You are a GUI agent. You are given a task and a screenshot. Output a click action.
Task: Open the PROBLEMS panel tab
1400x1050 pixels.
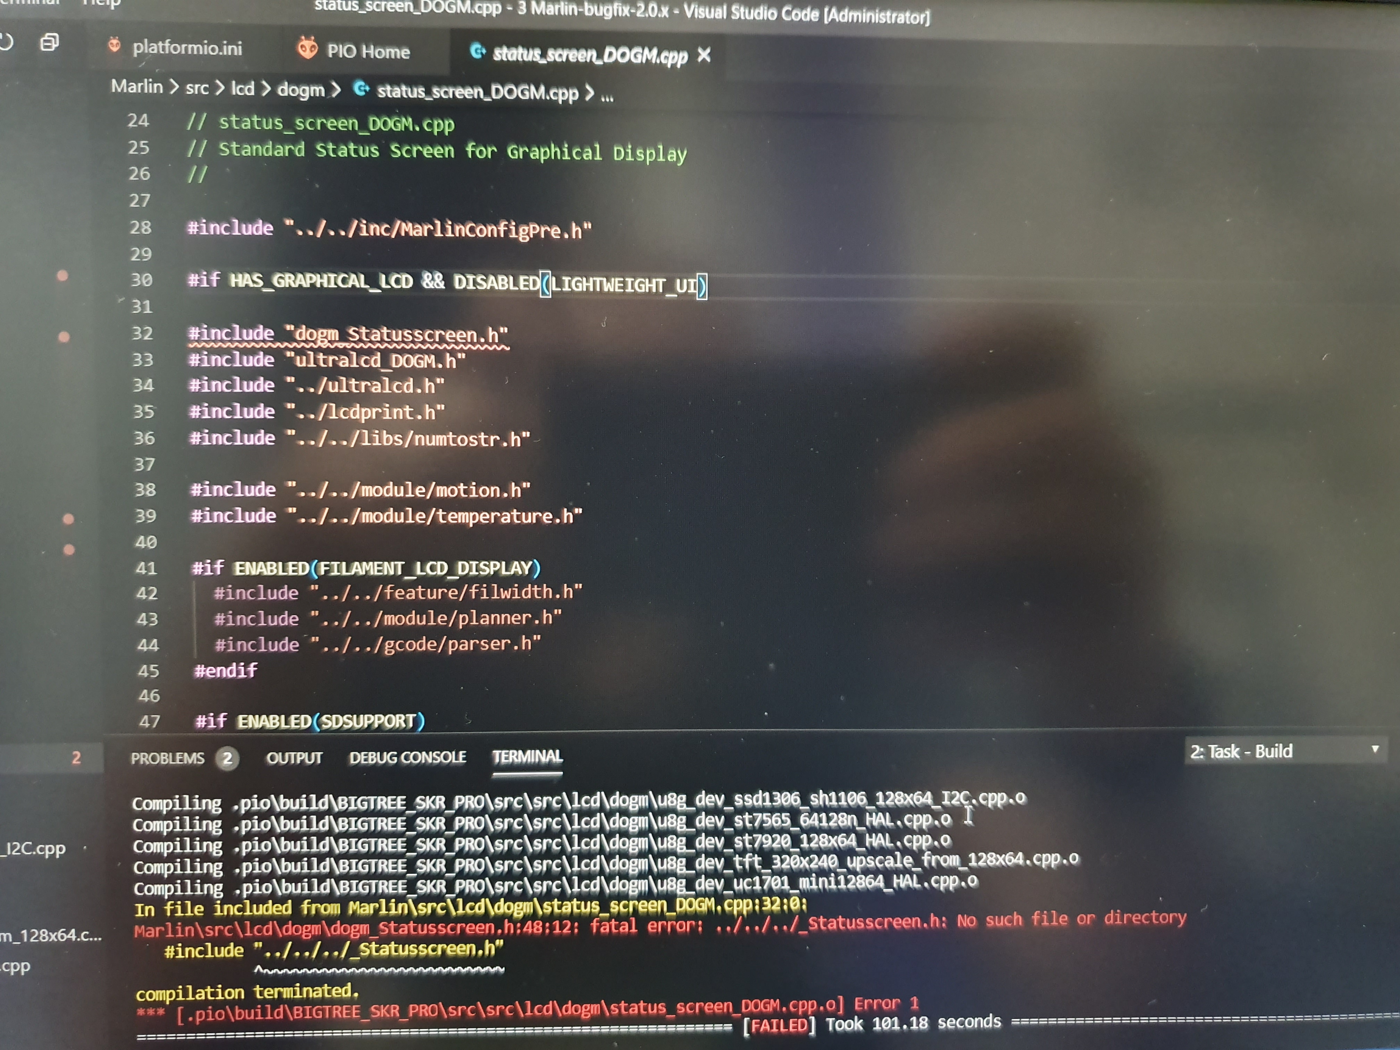[x=167, y=758]
